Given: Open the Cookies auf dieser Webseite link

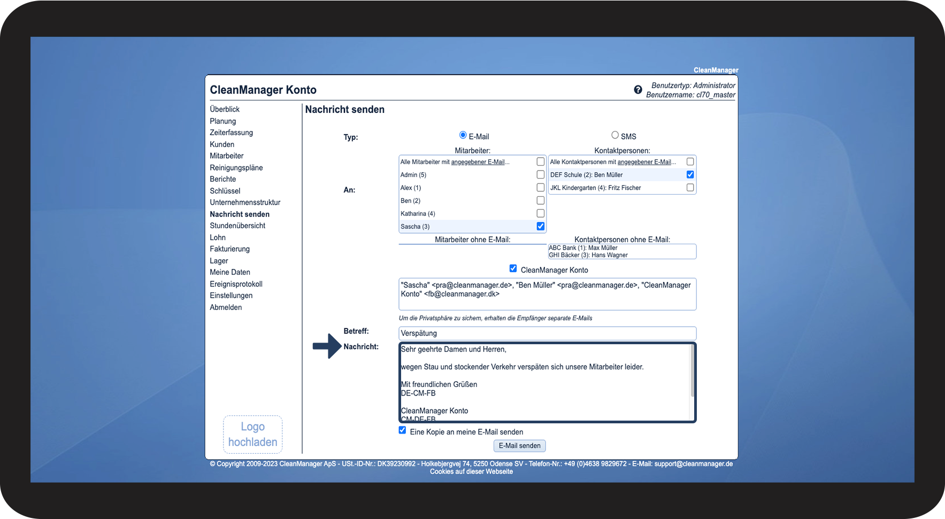Looking at the screenshot, I should click(471, 471).
